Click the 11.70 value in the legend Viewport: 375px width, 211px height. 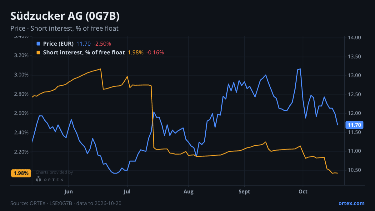[x=83, y=44]
